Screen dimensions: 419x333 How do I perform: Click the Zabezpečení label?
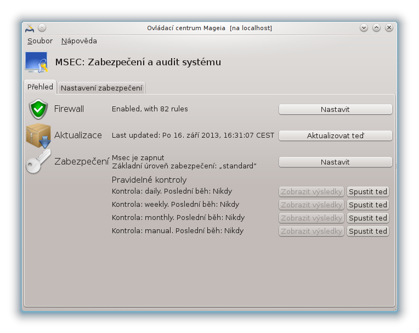click(82, 161)
